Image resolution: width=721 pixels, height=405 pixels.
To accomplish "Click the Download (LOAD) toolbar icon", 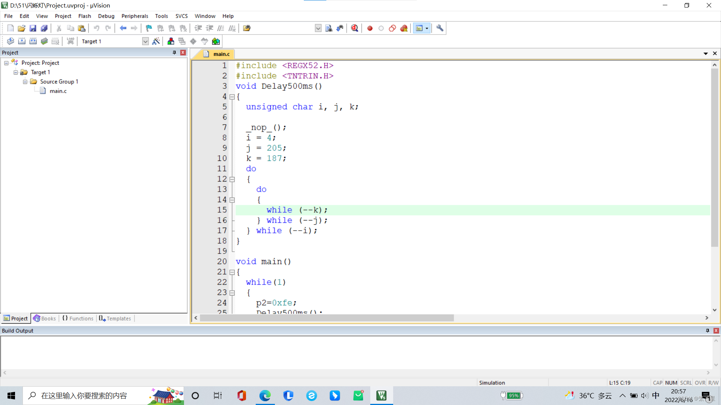I will (70, 41).
